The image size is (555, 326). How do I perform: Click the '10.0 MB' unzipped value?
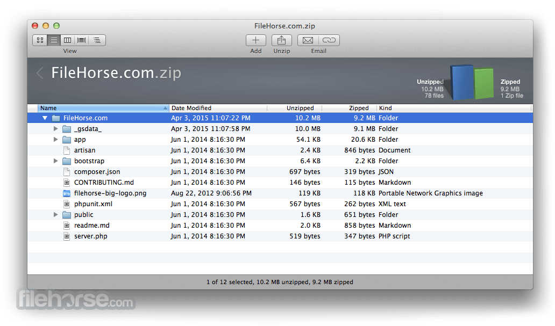[308, 129]
